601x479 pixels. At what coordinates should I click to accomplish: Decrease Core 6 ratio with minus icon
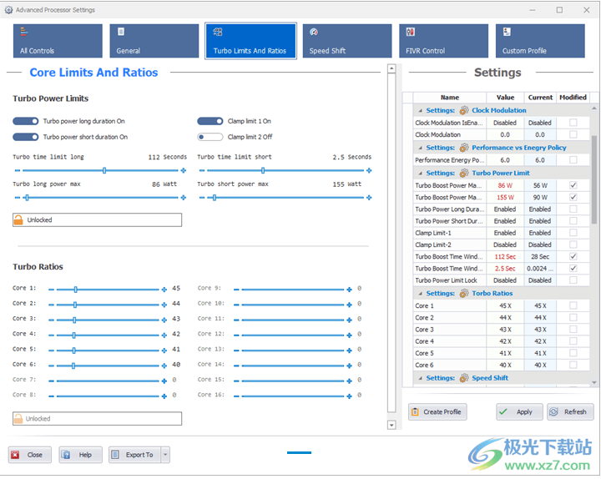pos(52,366)
